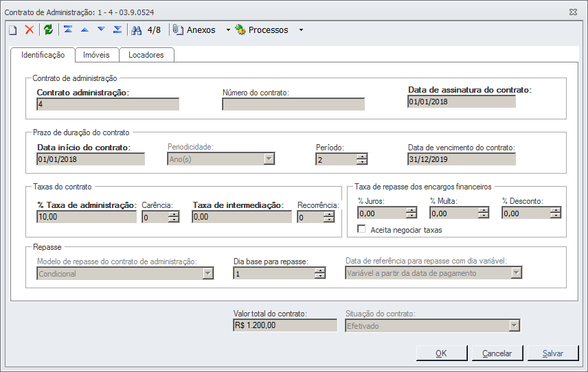Increase Dia base para repasse value
588x372 pixels.
(x=320, y=271)
